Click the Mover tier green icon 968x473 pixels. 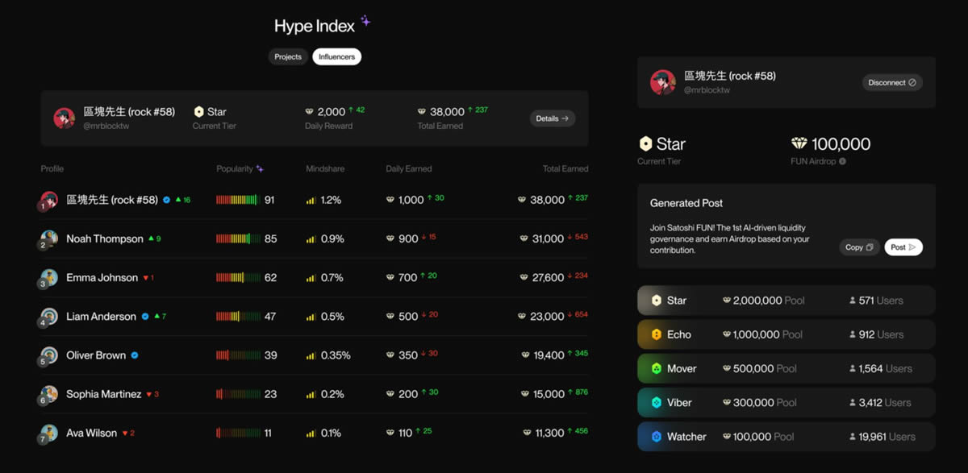pyautogui.click(x=657, y=369)
